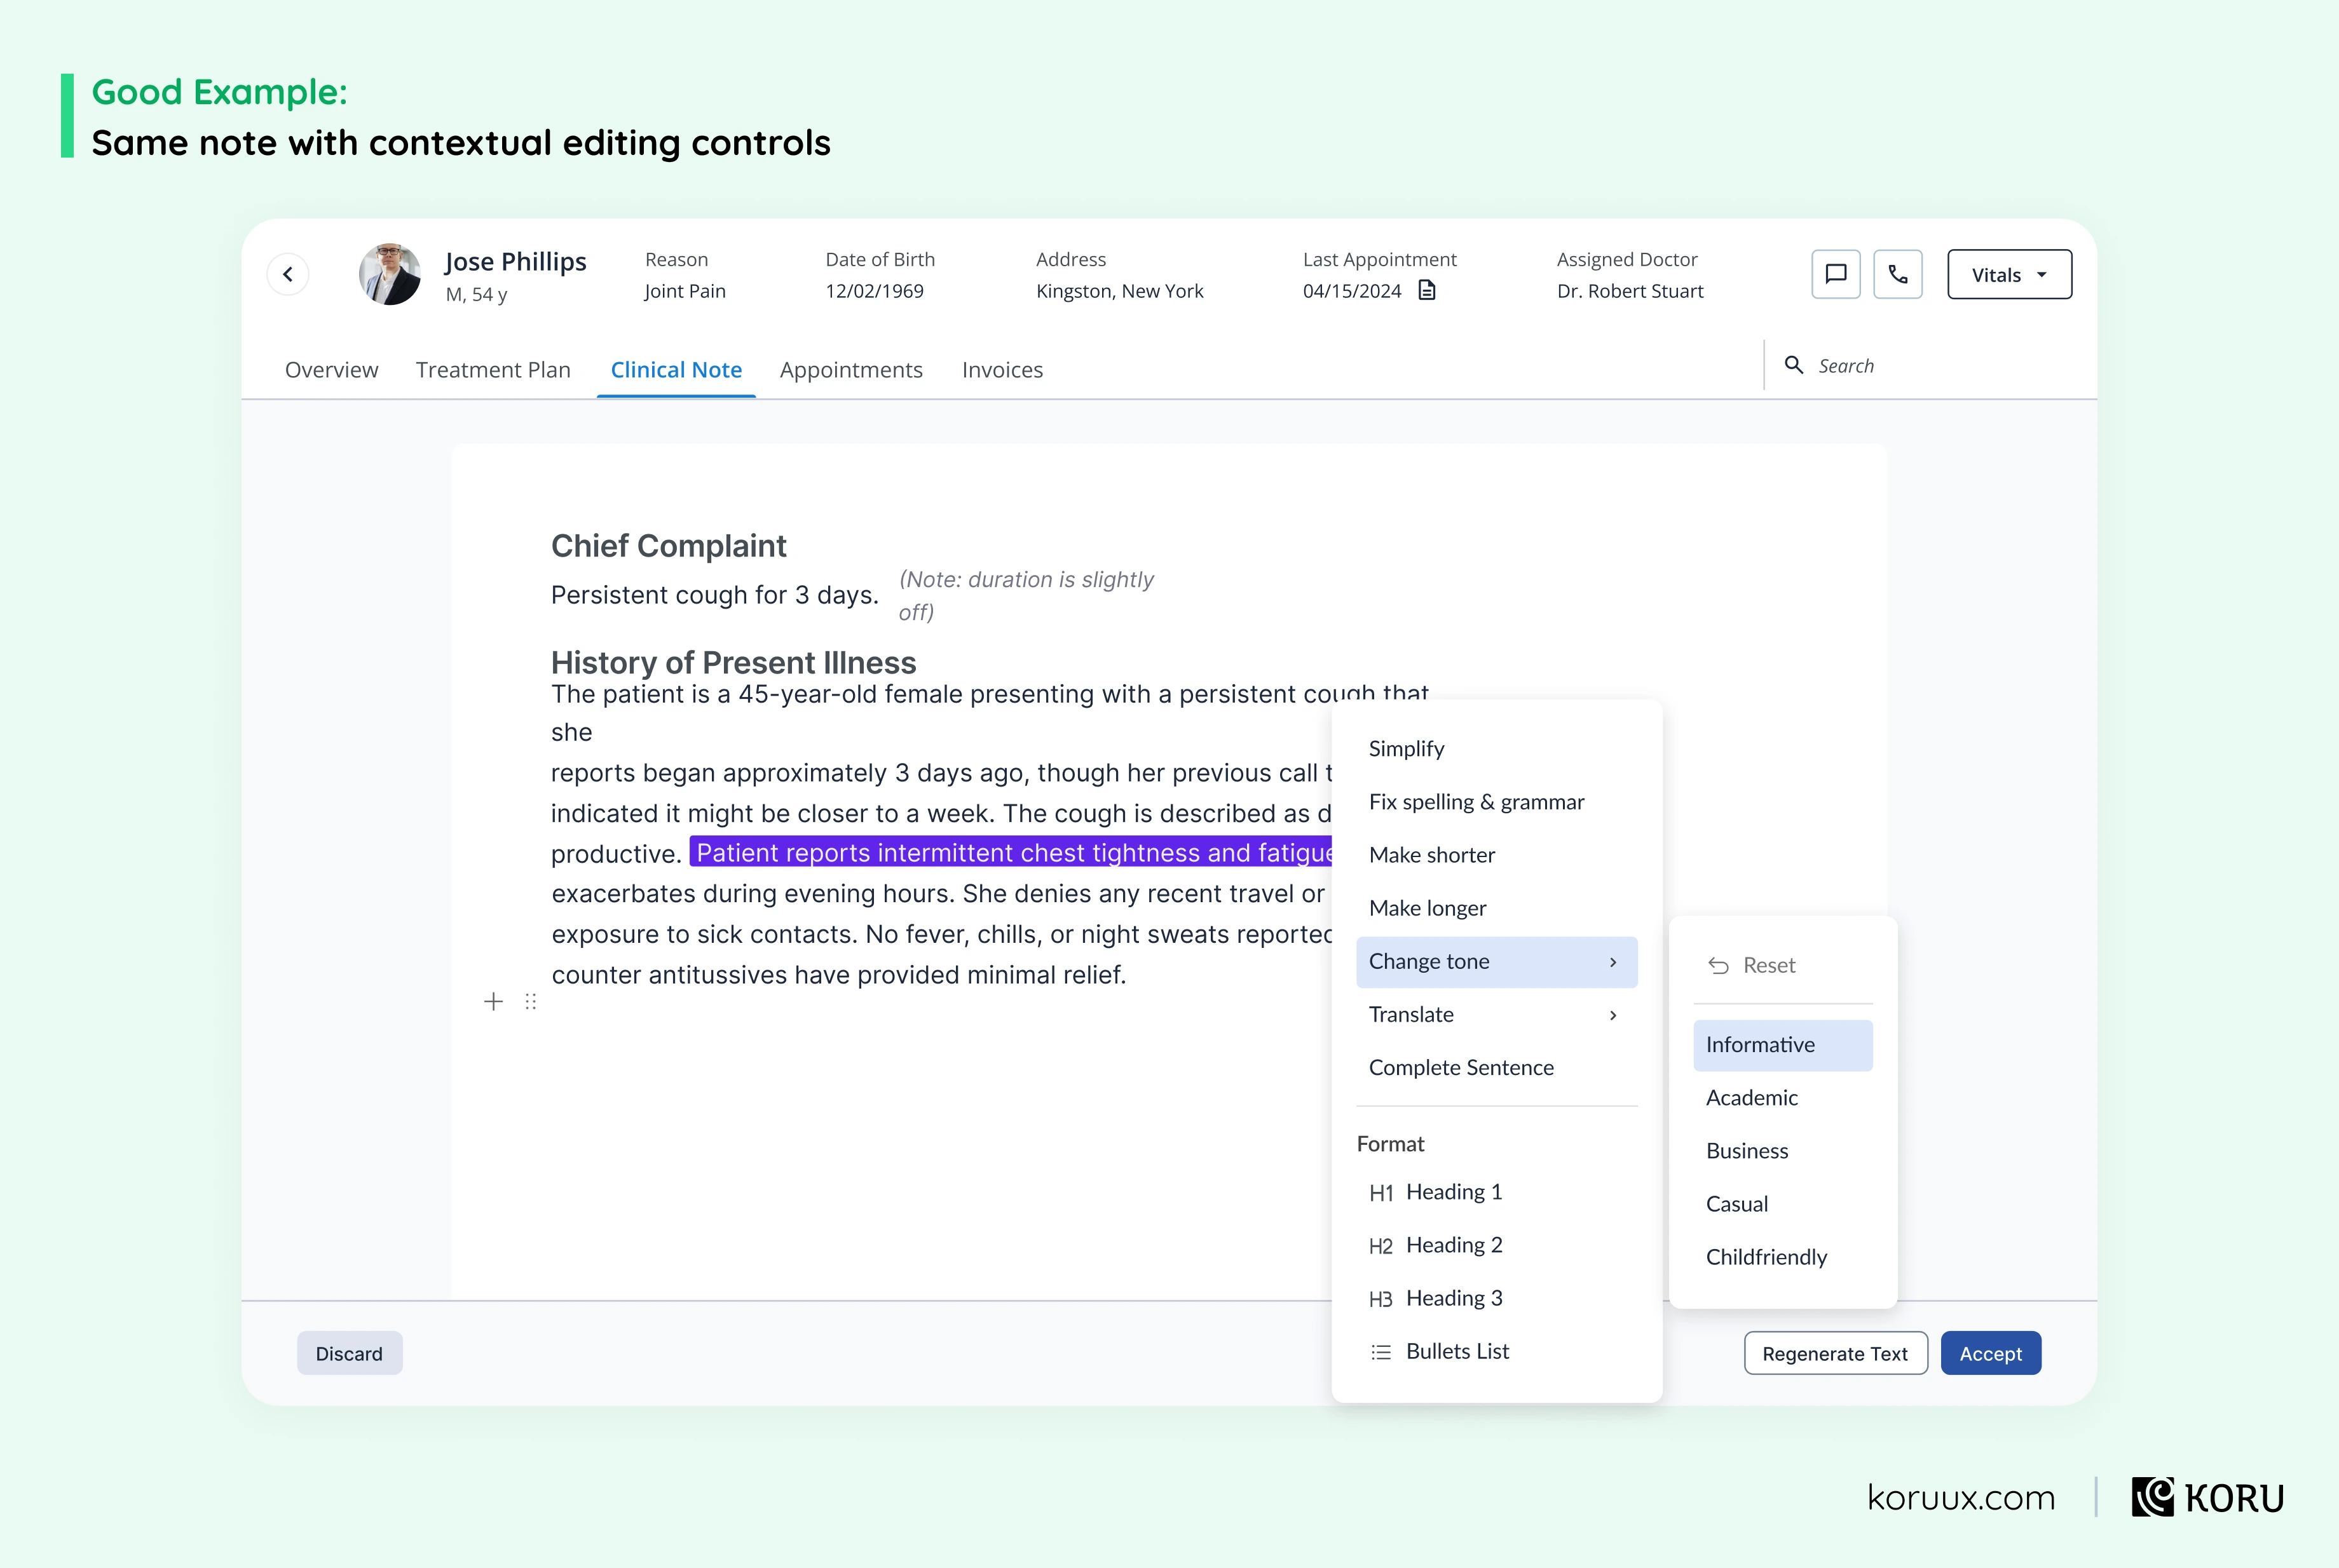
Task: Switch to Treatment Plan tab
Action: point(493,370)
